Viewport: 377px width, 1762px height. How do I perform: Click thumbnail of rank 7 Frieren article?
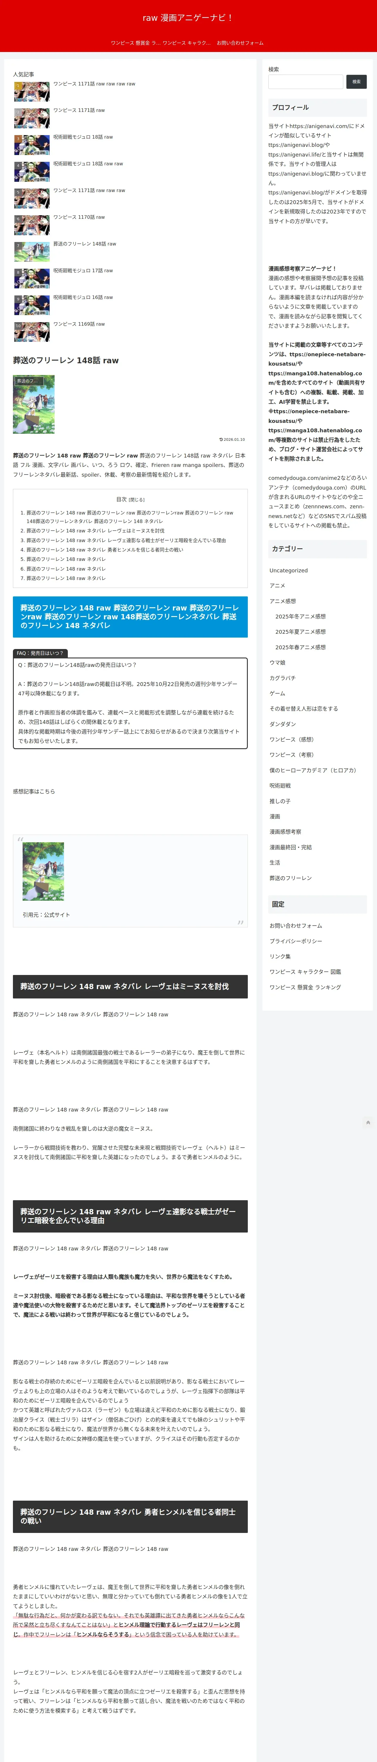click(32, 252)
